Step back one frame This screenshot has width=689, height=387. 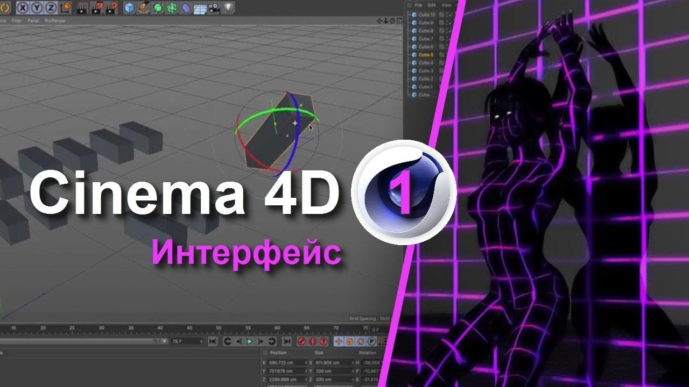(238, 341)
